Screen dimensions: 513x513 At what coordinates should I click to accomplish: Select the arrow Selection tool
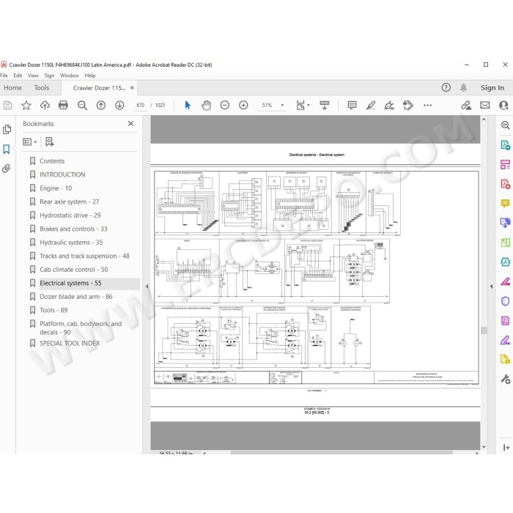(x=188, y=105)
